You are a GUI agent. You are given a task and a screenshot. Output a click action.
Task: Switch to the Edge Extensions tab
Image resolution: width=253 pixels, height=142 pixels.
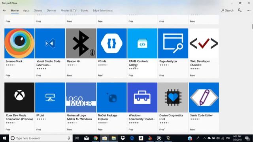(103, 11)
